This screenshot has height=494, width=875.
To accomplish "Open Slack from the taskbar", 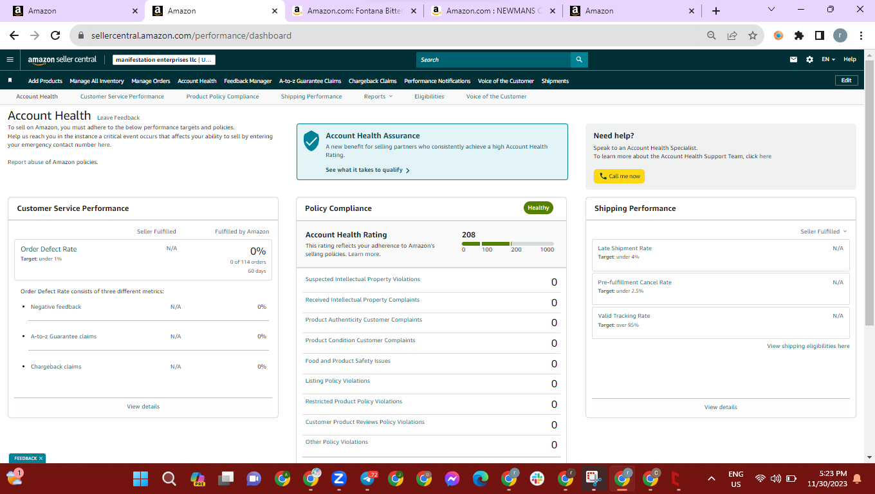I will tap(537, 479).
